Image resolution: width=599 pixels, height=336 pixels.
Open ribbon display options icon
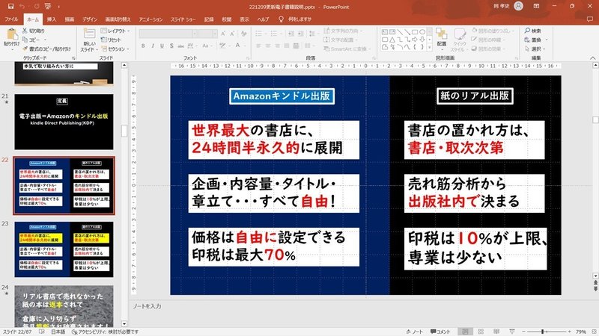click(536, 7)
